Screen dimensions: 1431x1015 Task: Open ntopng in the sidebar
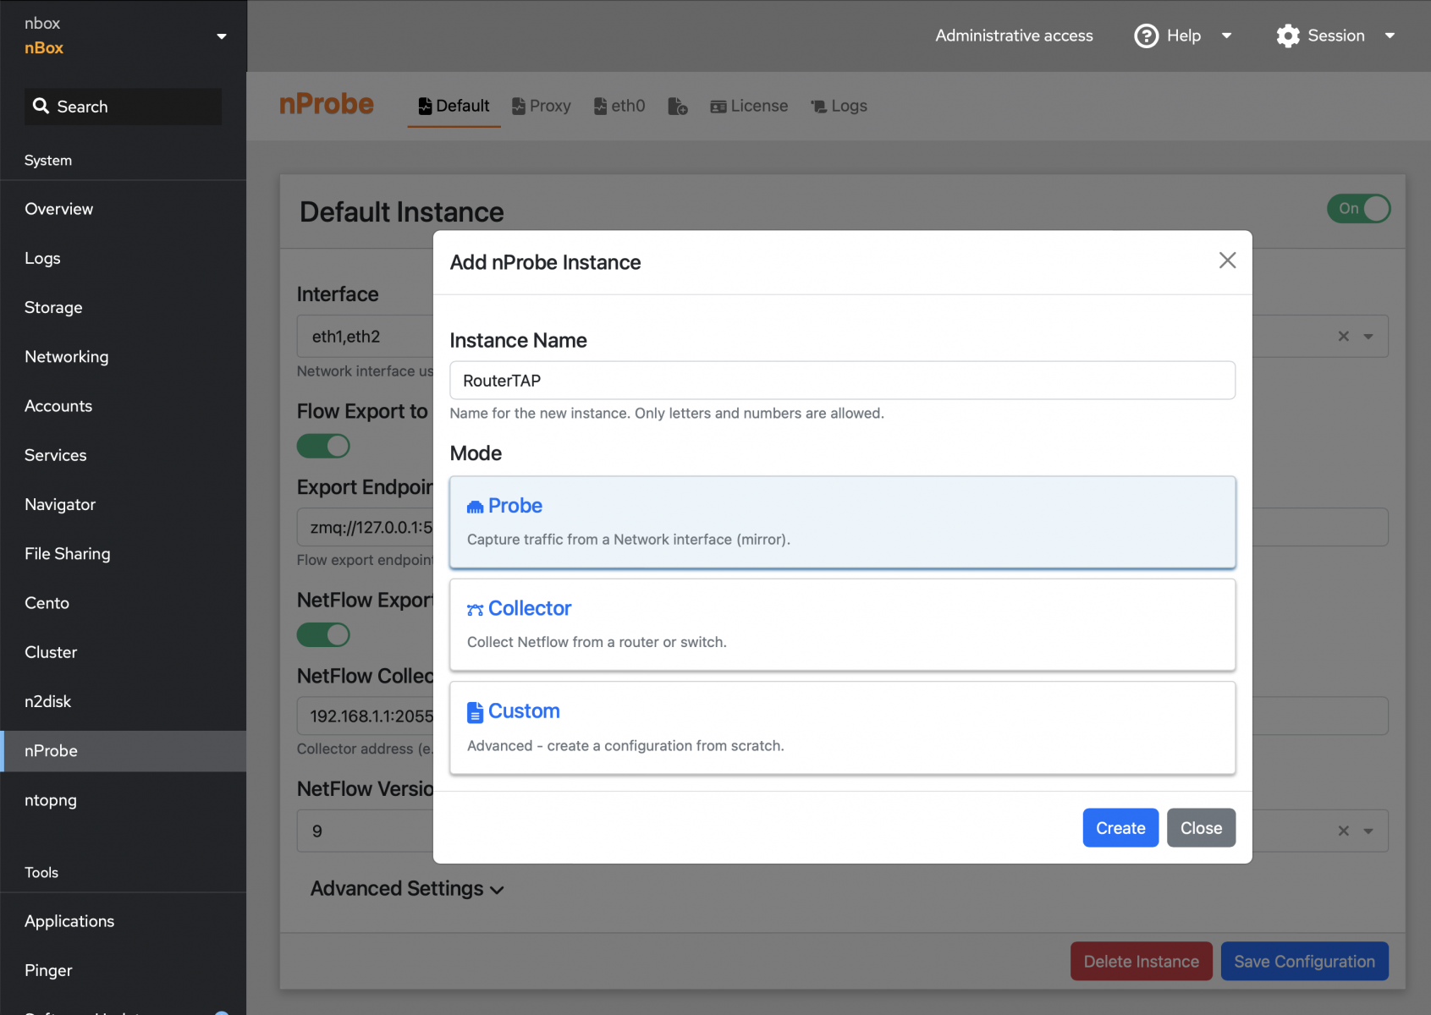123,800
